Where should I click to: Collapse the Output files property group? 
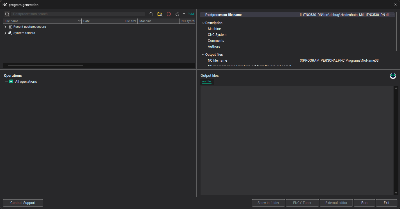click(203, 55)
